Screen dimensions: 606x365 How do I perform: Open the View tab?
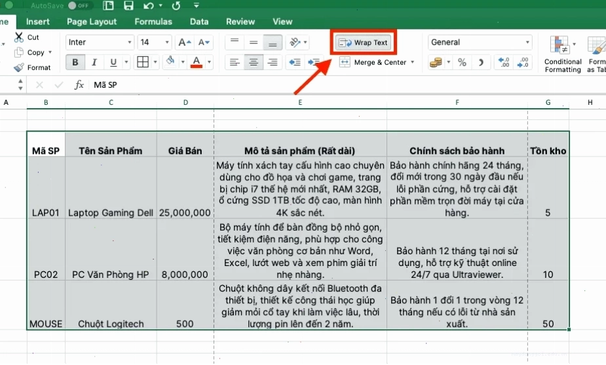click(x=282, y=22)
